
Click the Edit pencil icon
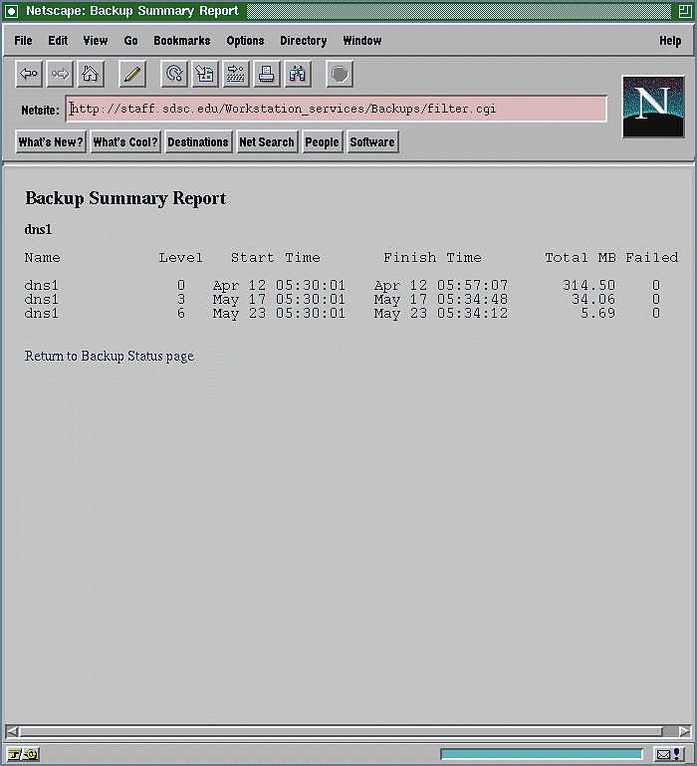point(132,74)
